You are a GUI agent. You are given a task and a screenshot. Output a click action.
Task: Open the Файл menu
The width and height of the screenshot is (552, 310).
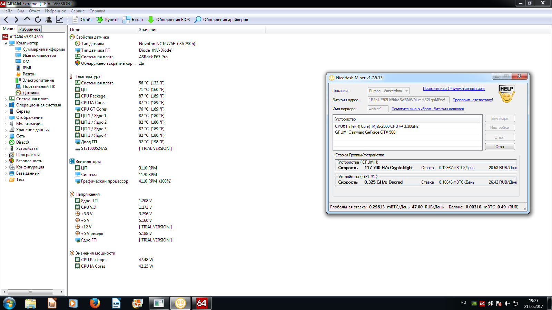pyautogui.click(x=7, y=11)
